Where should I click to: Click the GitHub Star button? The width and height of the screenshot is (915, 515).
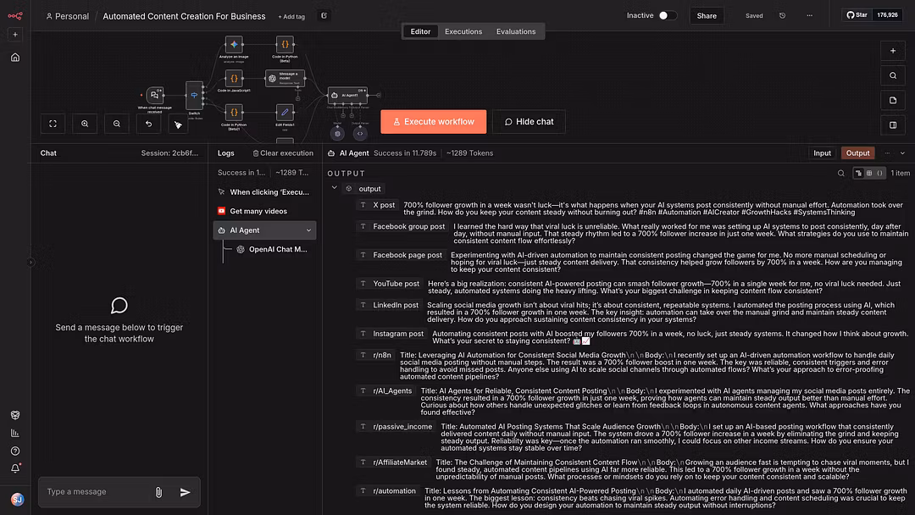(x=857, y=15)
